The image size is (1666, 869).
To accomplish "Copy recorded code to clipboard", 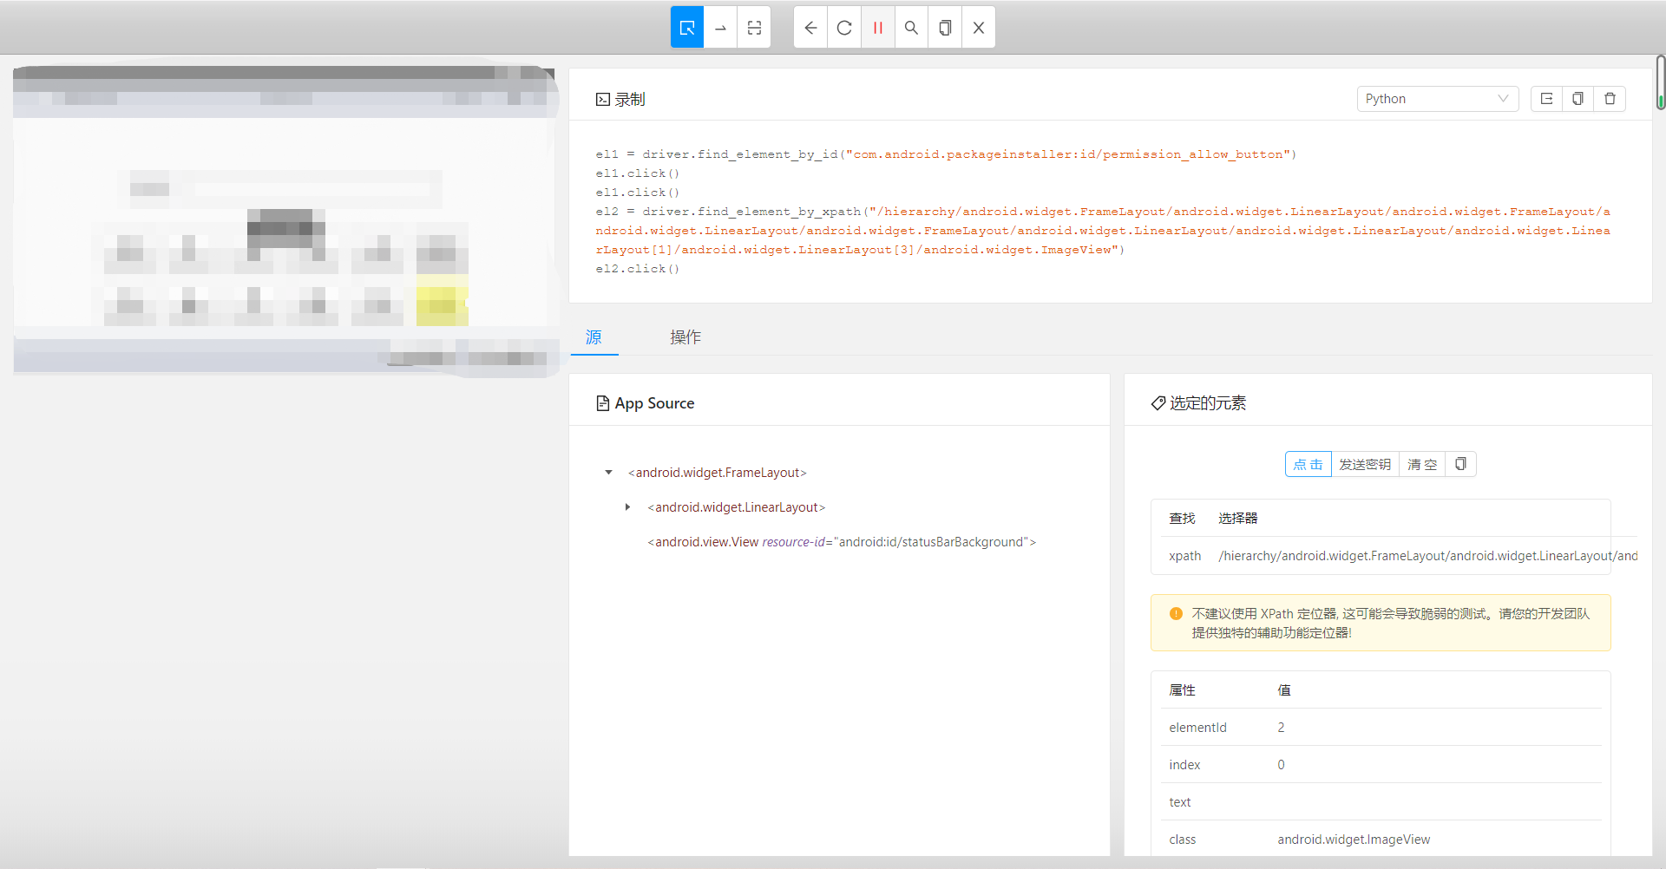I will [x=1577, y=99].
